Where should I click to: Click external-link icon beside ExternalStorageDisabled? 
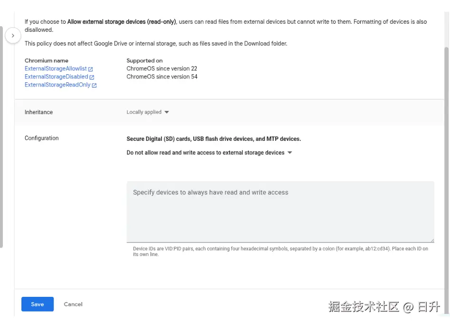(x=92, y=77)
